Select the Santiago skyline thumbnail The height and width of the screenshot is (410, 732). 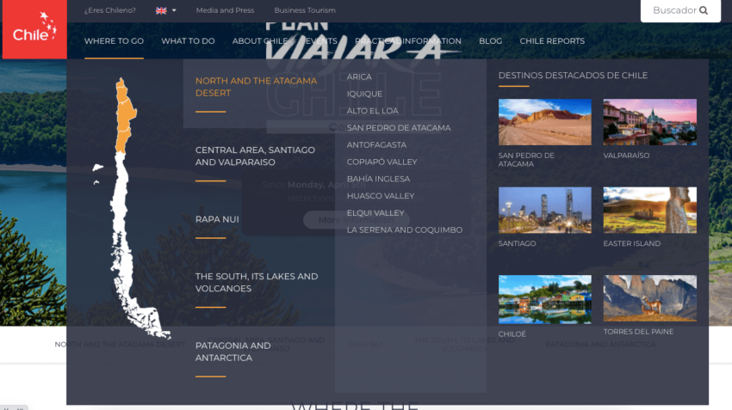[544, 210]
